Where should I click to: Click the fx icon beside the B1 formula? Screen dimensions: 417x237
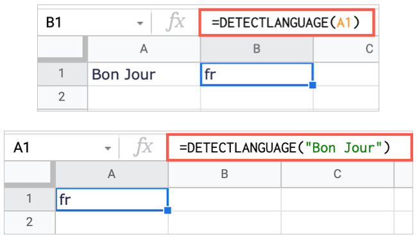click(x=175, y=22)
